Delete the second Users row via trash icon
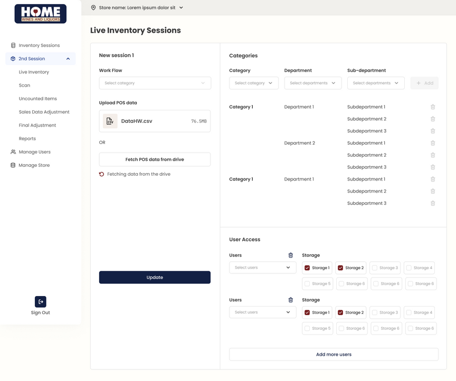This screenshot has height=381, width=456. [290, 300]
